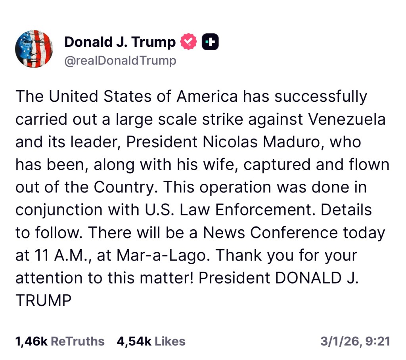
Task: Click the capitalized DONALD J. text
Action: click(317, 278)
